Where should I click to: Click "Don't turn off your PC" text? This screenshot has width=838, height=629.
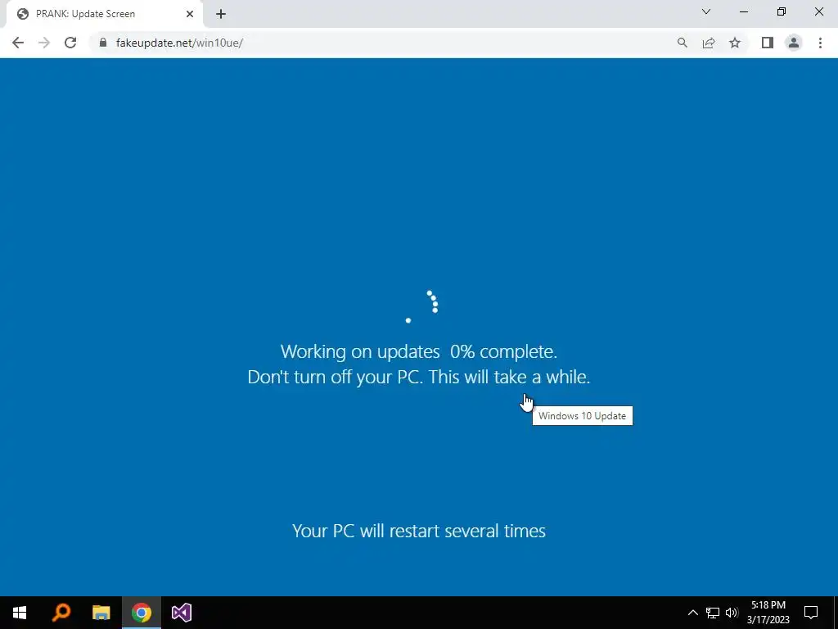pyautogui.click(x=335, y=377)
